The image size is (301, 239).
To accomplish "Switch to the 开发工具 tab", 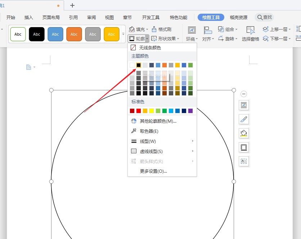I will coord(151,18).
